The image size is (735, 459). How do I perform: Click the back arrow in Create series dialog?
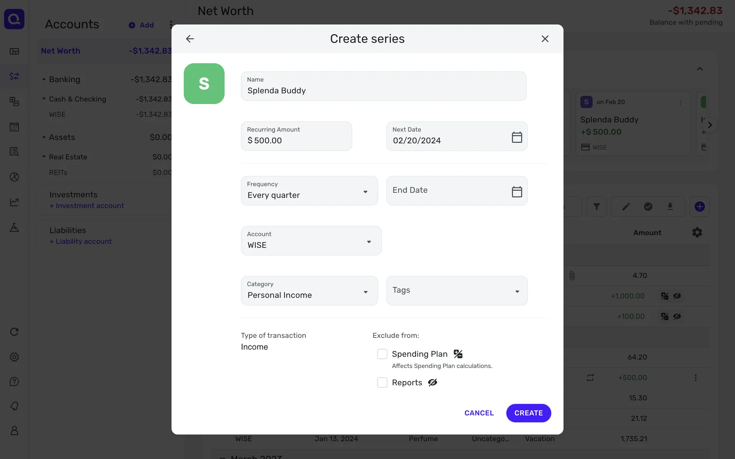click(190, 39)
